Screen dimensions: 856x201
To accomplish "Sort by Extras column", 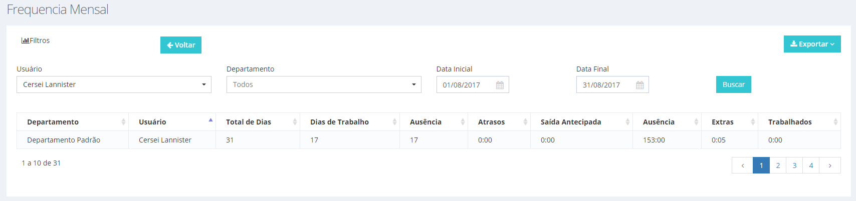I will [730, 122].
